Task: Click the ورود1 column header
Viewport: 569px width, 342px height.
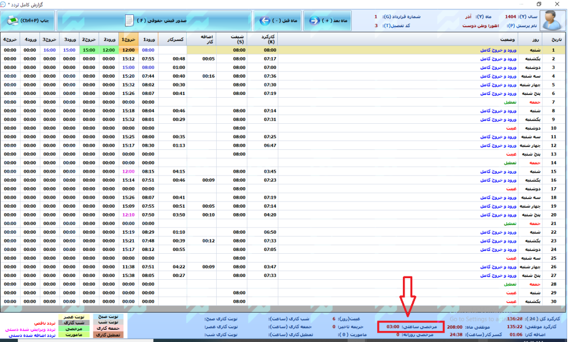Action: coord(148,40)
